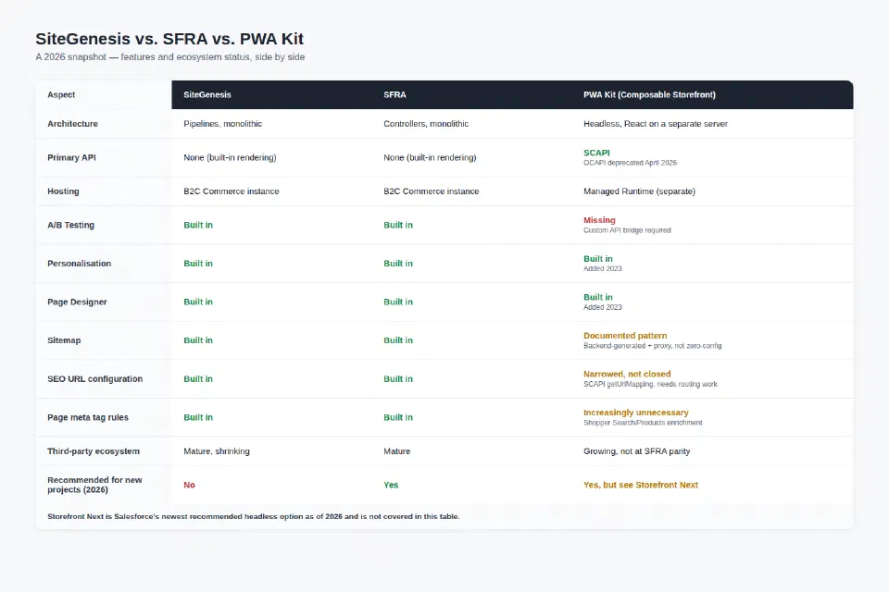Click 'Built in' for SiteGenesis A/B Testing
The image size is (889, 592).
click(198, 225)
